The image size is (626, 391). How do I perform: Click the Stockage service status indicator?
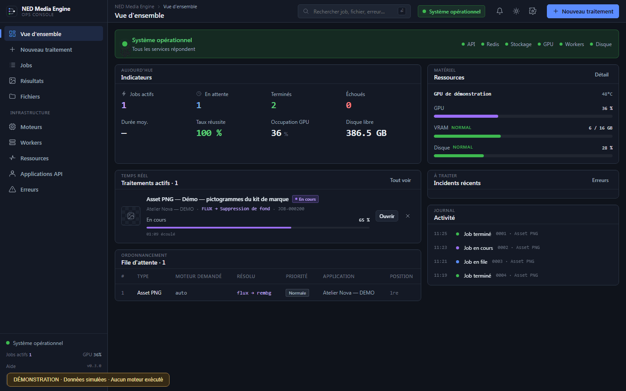pyautogui.click(x=518, y=44)
